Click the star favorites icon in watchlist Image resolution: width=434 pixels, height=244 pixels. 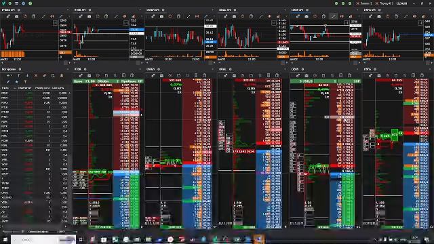[16, 82]
